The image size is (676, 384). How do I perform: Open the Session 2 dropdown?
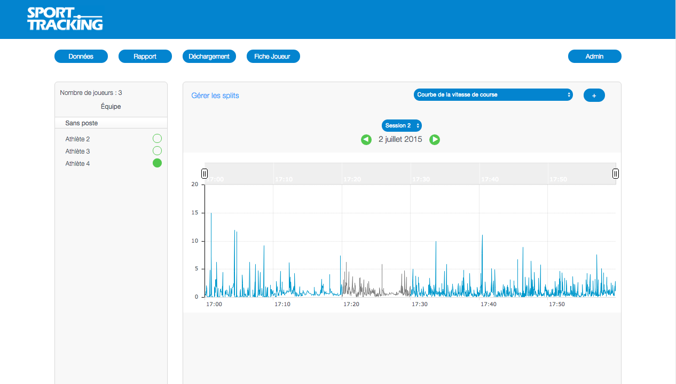coord(402,125)
